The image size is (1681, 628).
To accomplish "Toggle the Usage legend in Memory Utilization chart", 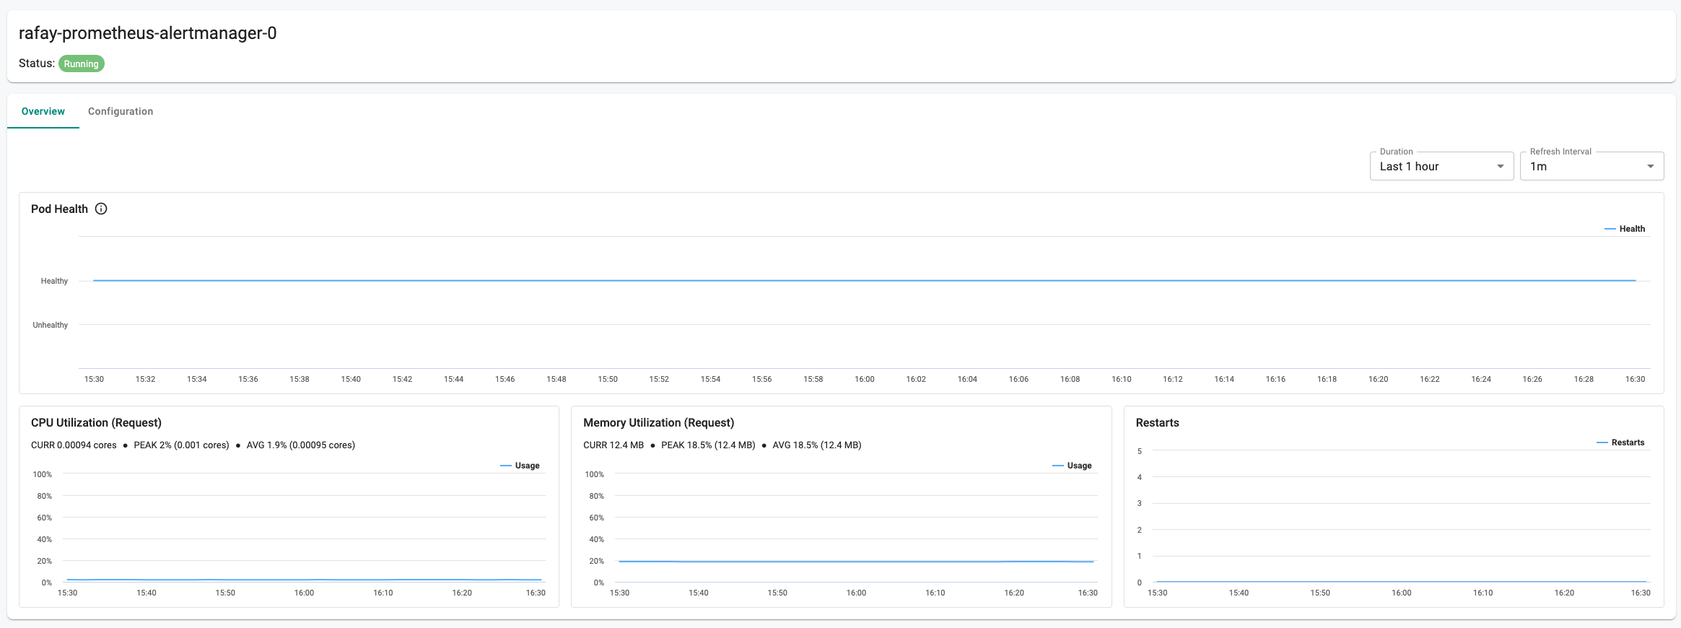I will click(1072, 466).
